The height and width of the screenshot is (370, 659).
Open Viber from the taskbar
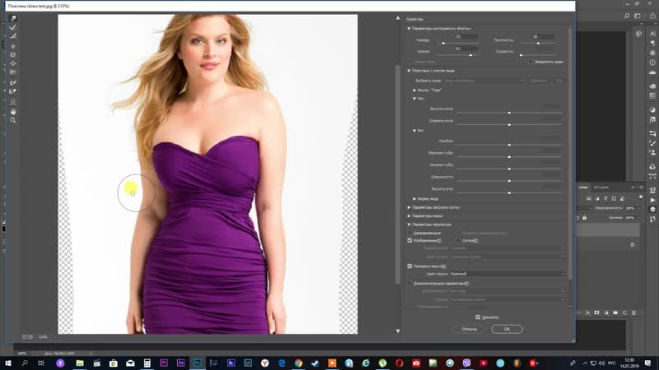pyautogui.click(x=466, y=363)
